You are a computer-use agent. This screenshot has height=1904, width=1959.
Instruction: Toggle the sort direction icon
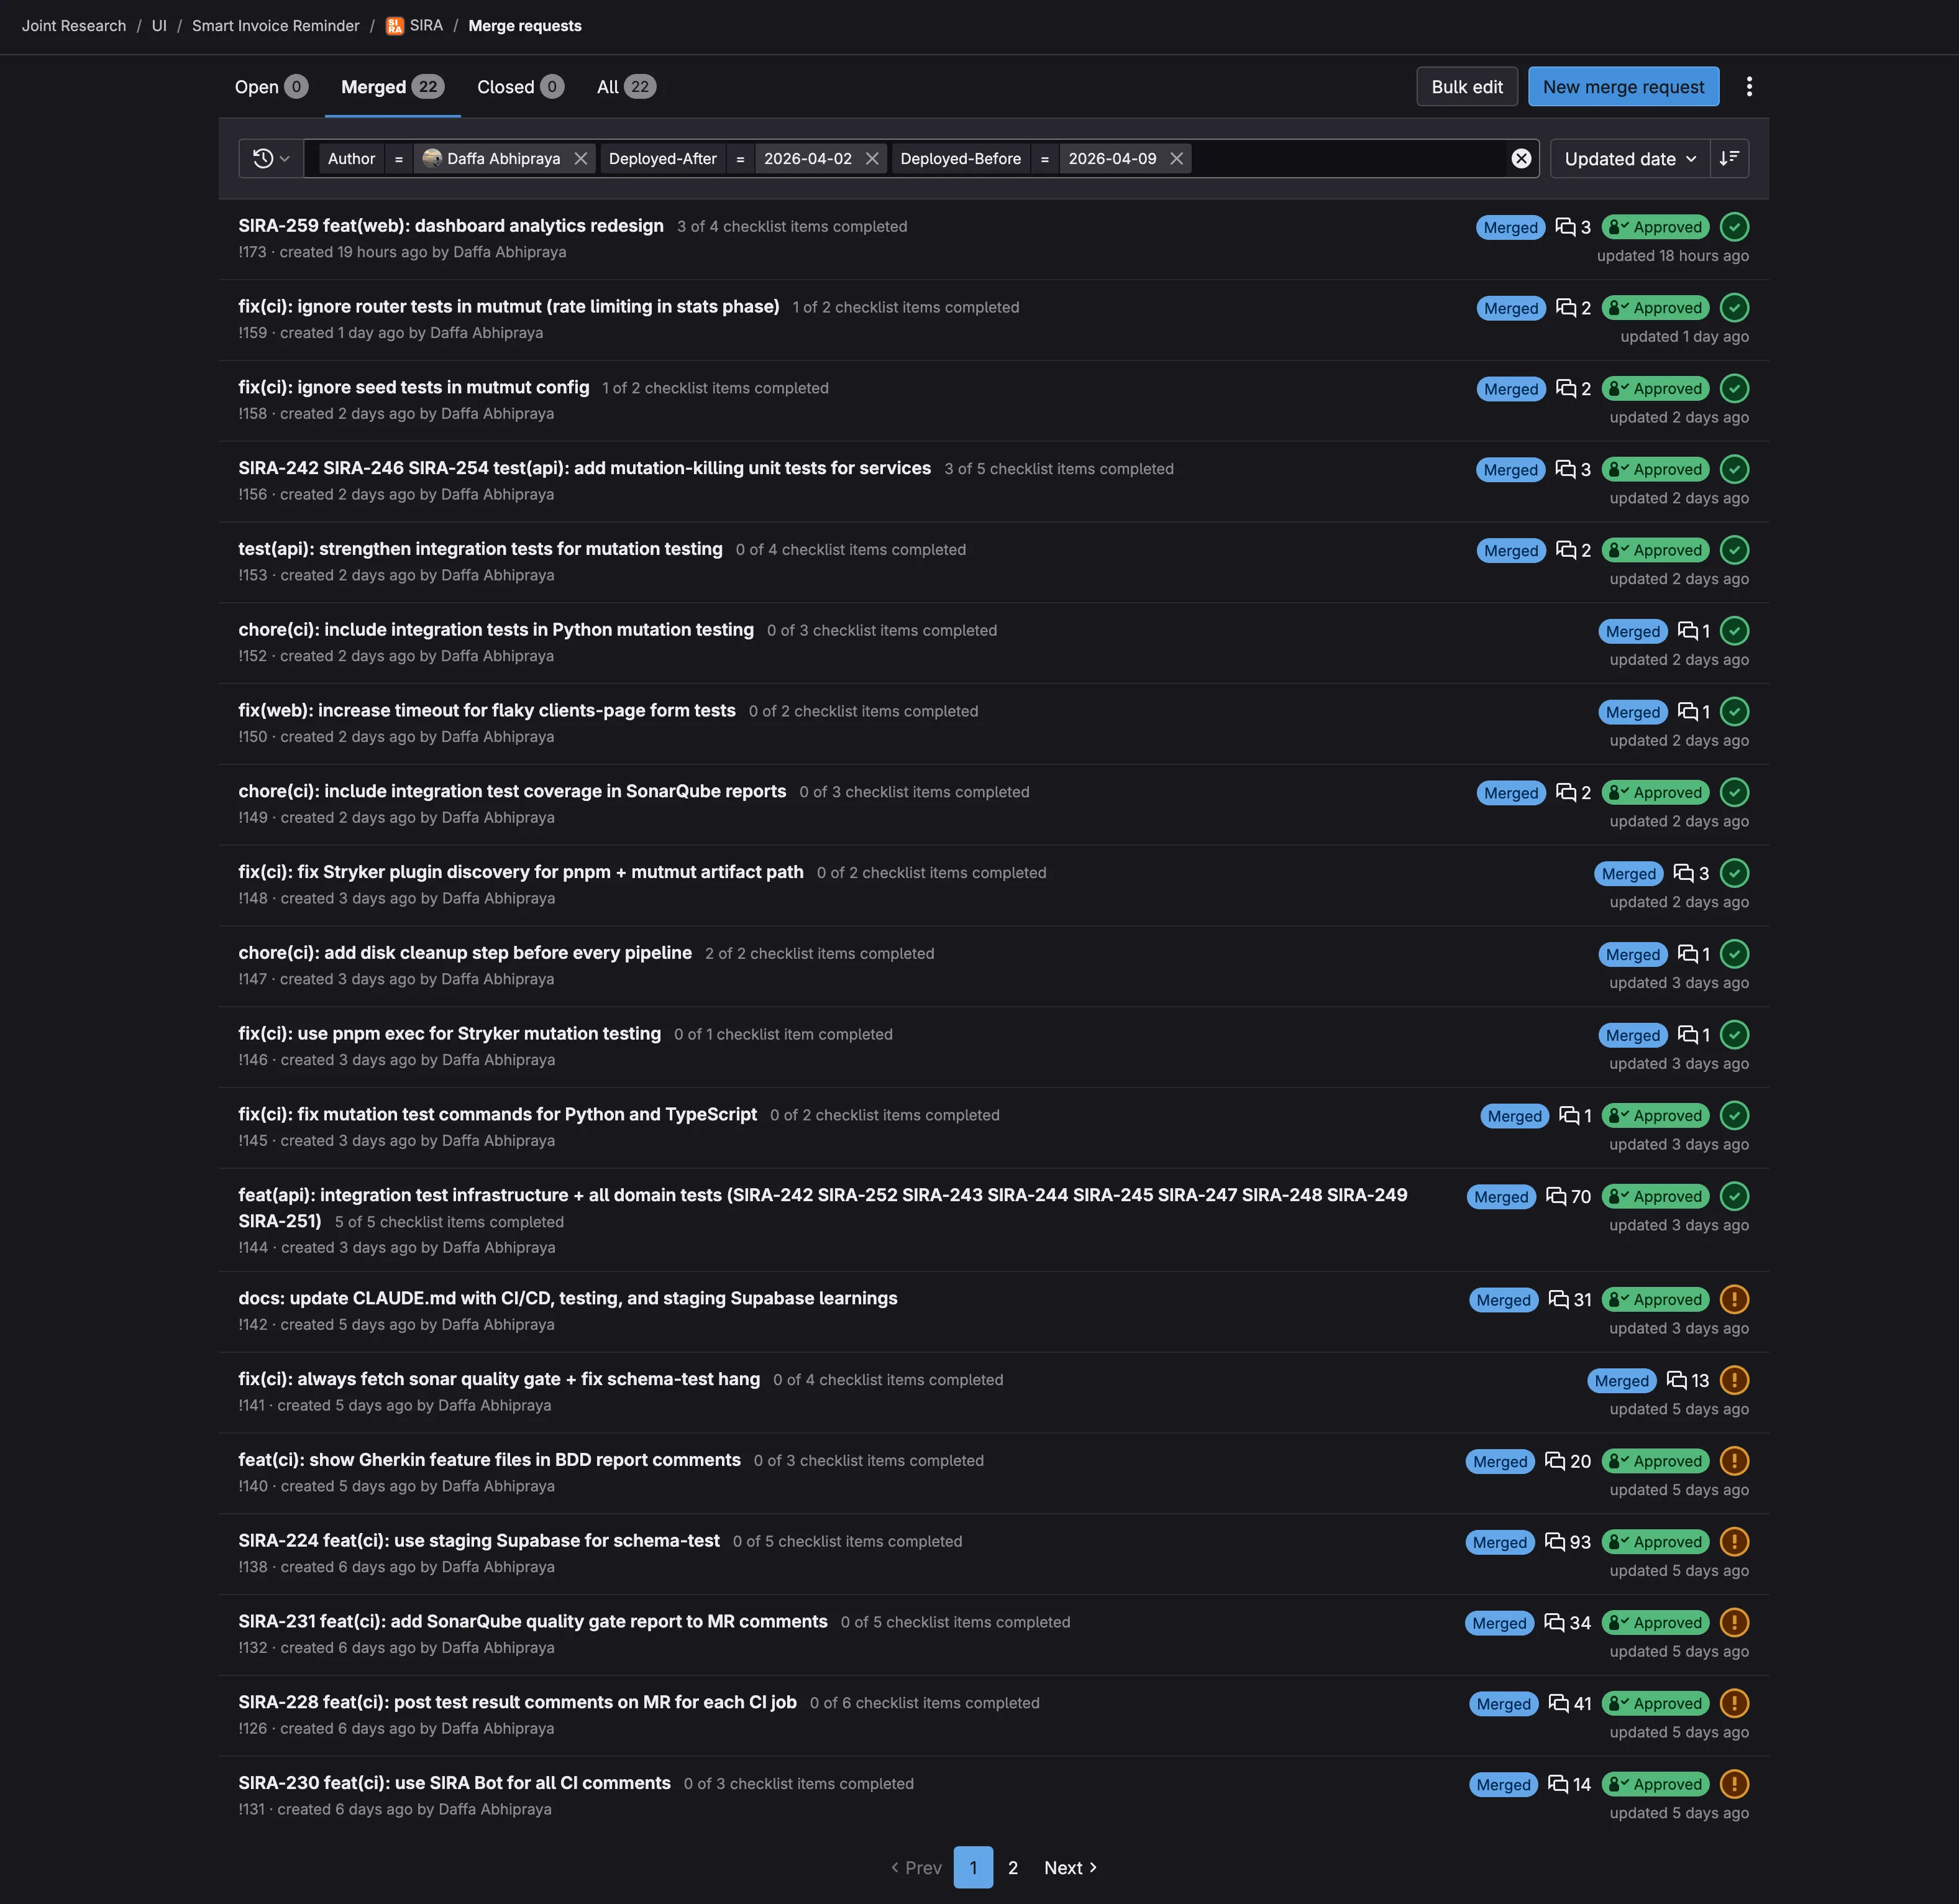[x=1730, y=158]
